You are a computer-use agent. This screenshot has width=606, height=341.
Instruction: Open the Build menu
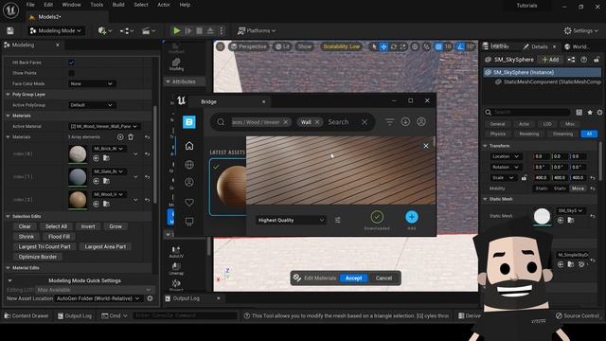pyautogui.click(x=118, y=5)
